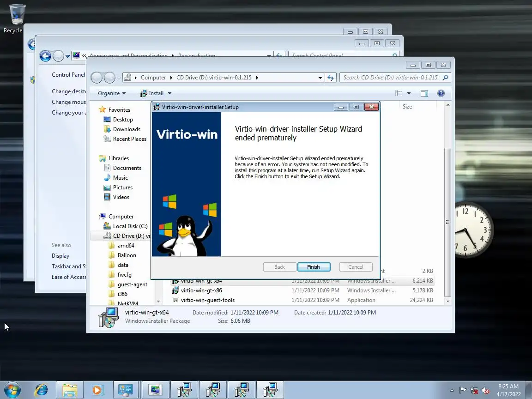Change view using the view icon
Screen dimensions: 532x399
399,93
